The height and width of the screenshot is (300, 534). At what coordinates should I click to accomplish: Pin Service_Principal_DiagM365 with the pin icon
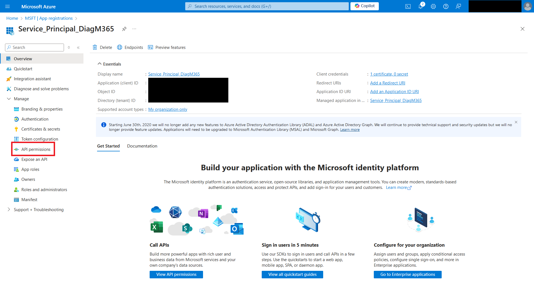[124, 29]
